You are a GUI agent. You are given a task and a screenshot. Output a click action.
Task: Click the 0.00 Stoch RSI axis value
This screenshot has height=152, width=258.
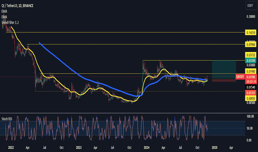click(249, 140)
